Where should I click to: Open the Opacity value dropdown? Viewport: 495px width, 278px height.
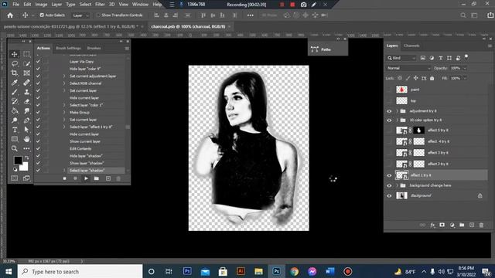(465, 68)
